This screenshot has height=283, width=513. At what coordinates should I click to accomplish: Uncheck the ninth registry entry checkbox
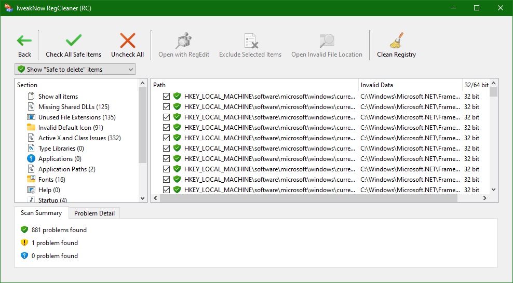166,180
